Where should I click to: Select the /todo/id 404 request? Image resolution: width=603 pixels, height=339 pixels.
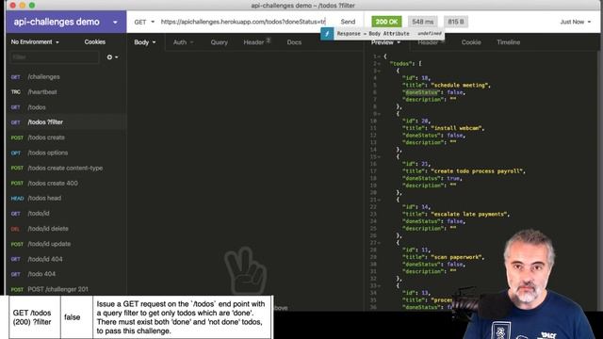pyautogui.click(x=66, y=259)
